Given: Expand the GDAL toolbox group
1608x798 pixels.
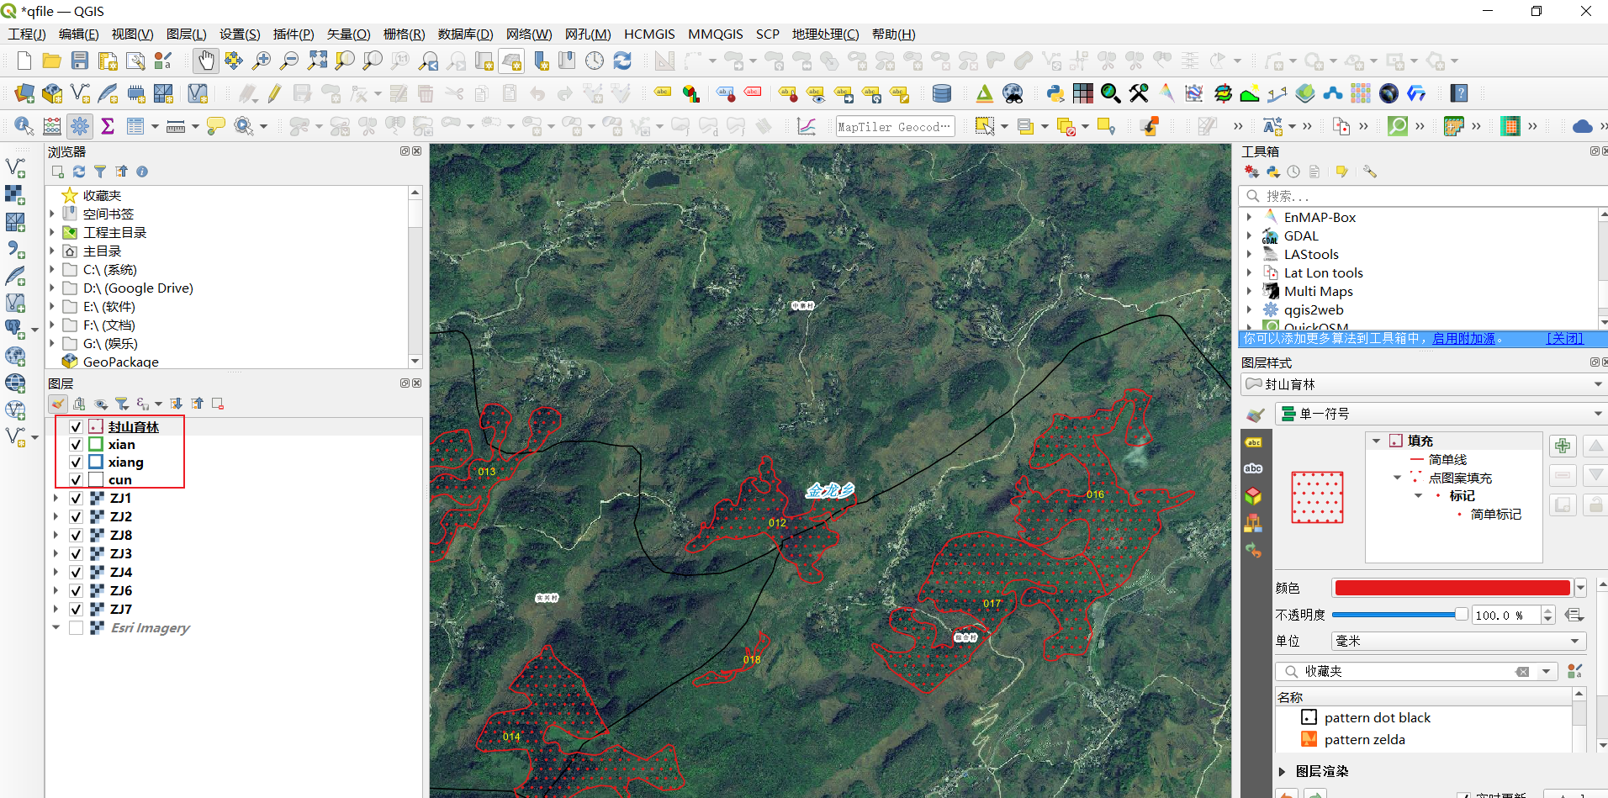Looking at the screenshot, I should click(1250, 236).
